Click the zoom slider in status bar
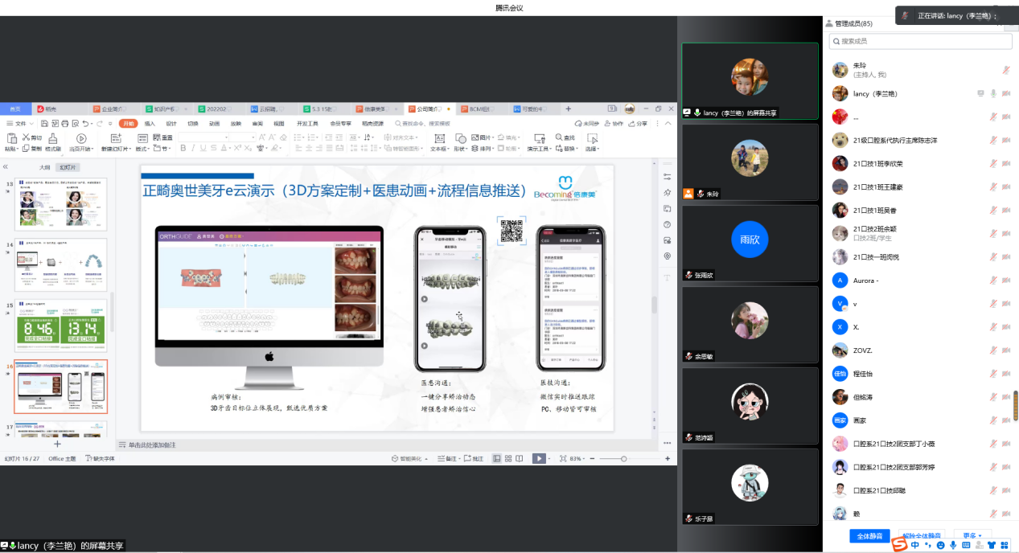1019x553 pixels. [x=624, y=458]
